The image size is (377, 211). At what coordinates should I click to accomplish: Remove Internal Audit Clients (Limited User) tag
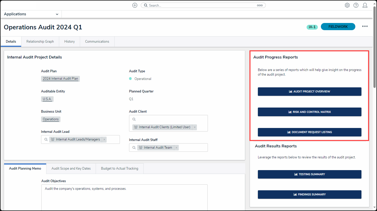point(195,127)
